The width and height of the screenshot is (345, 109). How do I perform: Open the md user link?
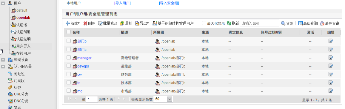pos(80,91)
